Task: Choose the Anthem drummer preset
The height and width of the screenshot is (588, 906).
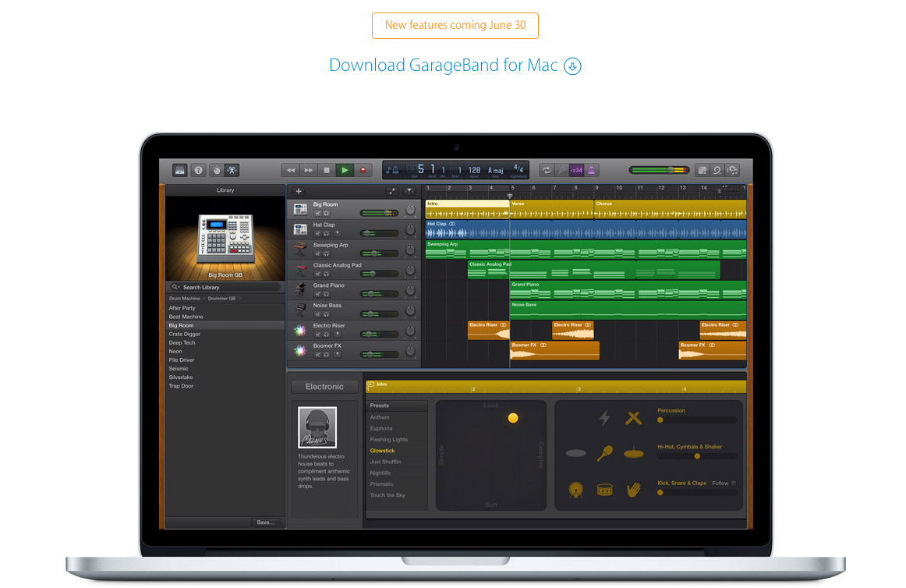Action: [380, 417]
